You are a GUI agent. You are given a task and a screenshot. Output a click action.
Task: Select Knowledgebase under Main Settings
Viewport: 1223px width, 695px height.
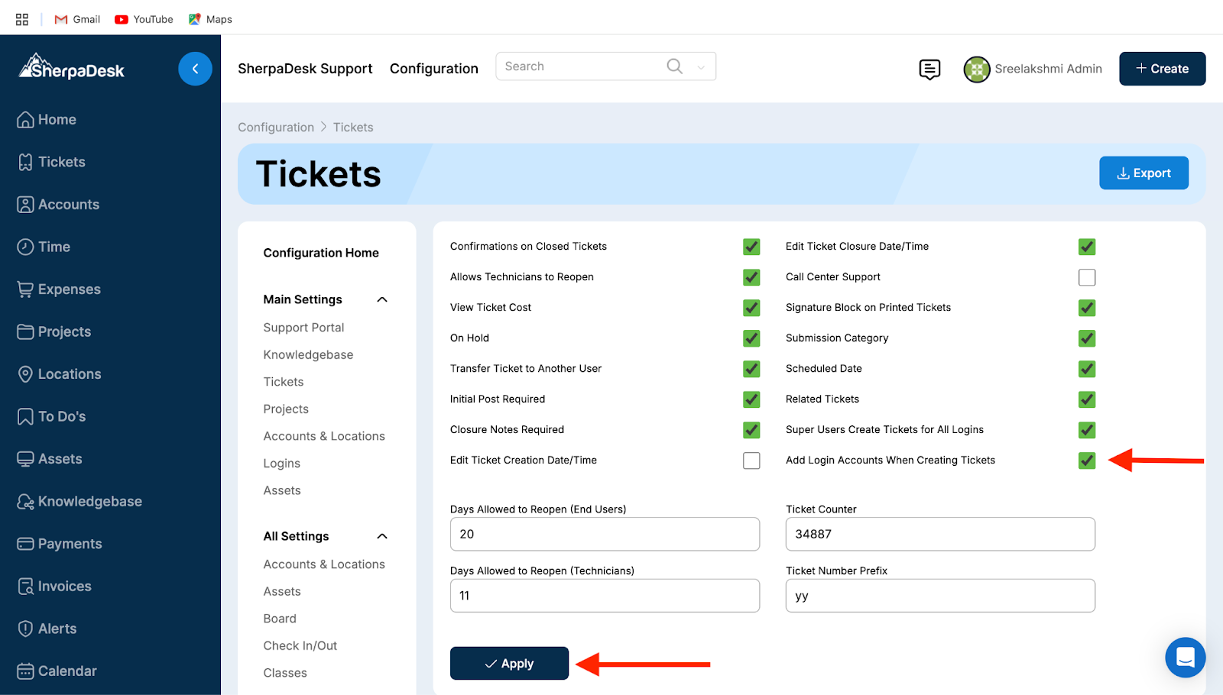[x=308, y=355]
